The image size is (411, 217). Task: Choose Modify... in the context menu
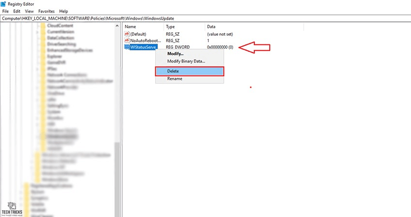pyautogui.click(x=190, y=54)
